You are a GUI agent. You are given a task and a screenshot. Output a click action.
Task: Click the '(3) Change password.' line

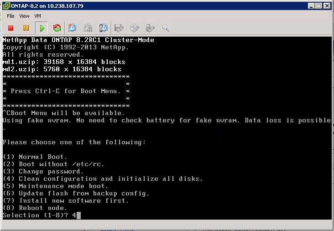tap(43, 171)
